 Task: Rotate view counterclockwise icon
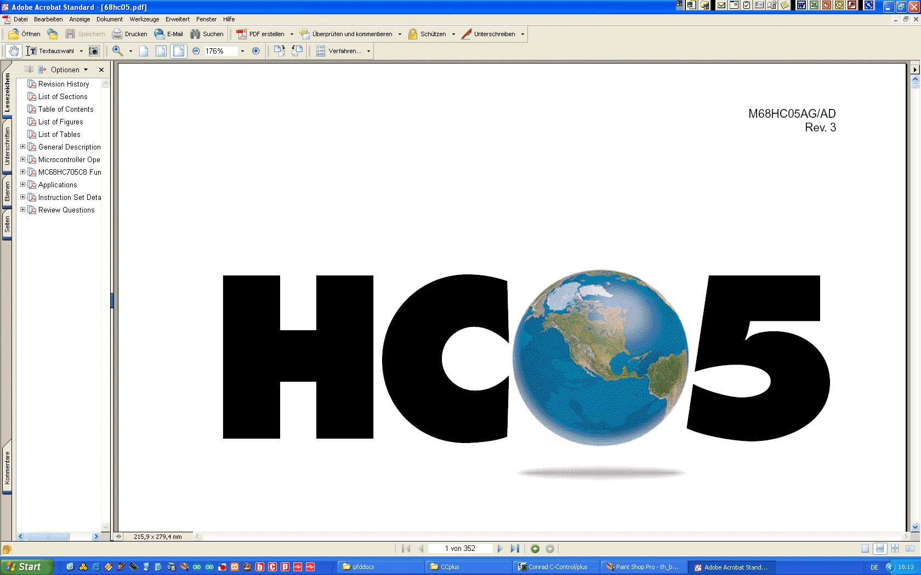297,51
